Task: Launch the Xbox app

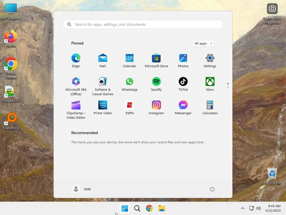Action: coord(210,84)
